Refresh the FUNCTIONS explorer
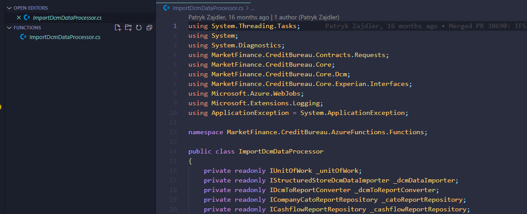This screenshot has height=214, width=527. 139,28
